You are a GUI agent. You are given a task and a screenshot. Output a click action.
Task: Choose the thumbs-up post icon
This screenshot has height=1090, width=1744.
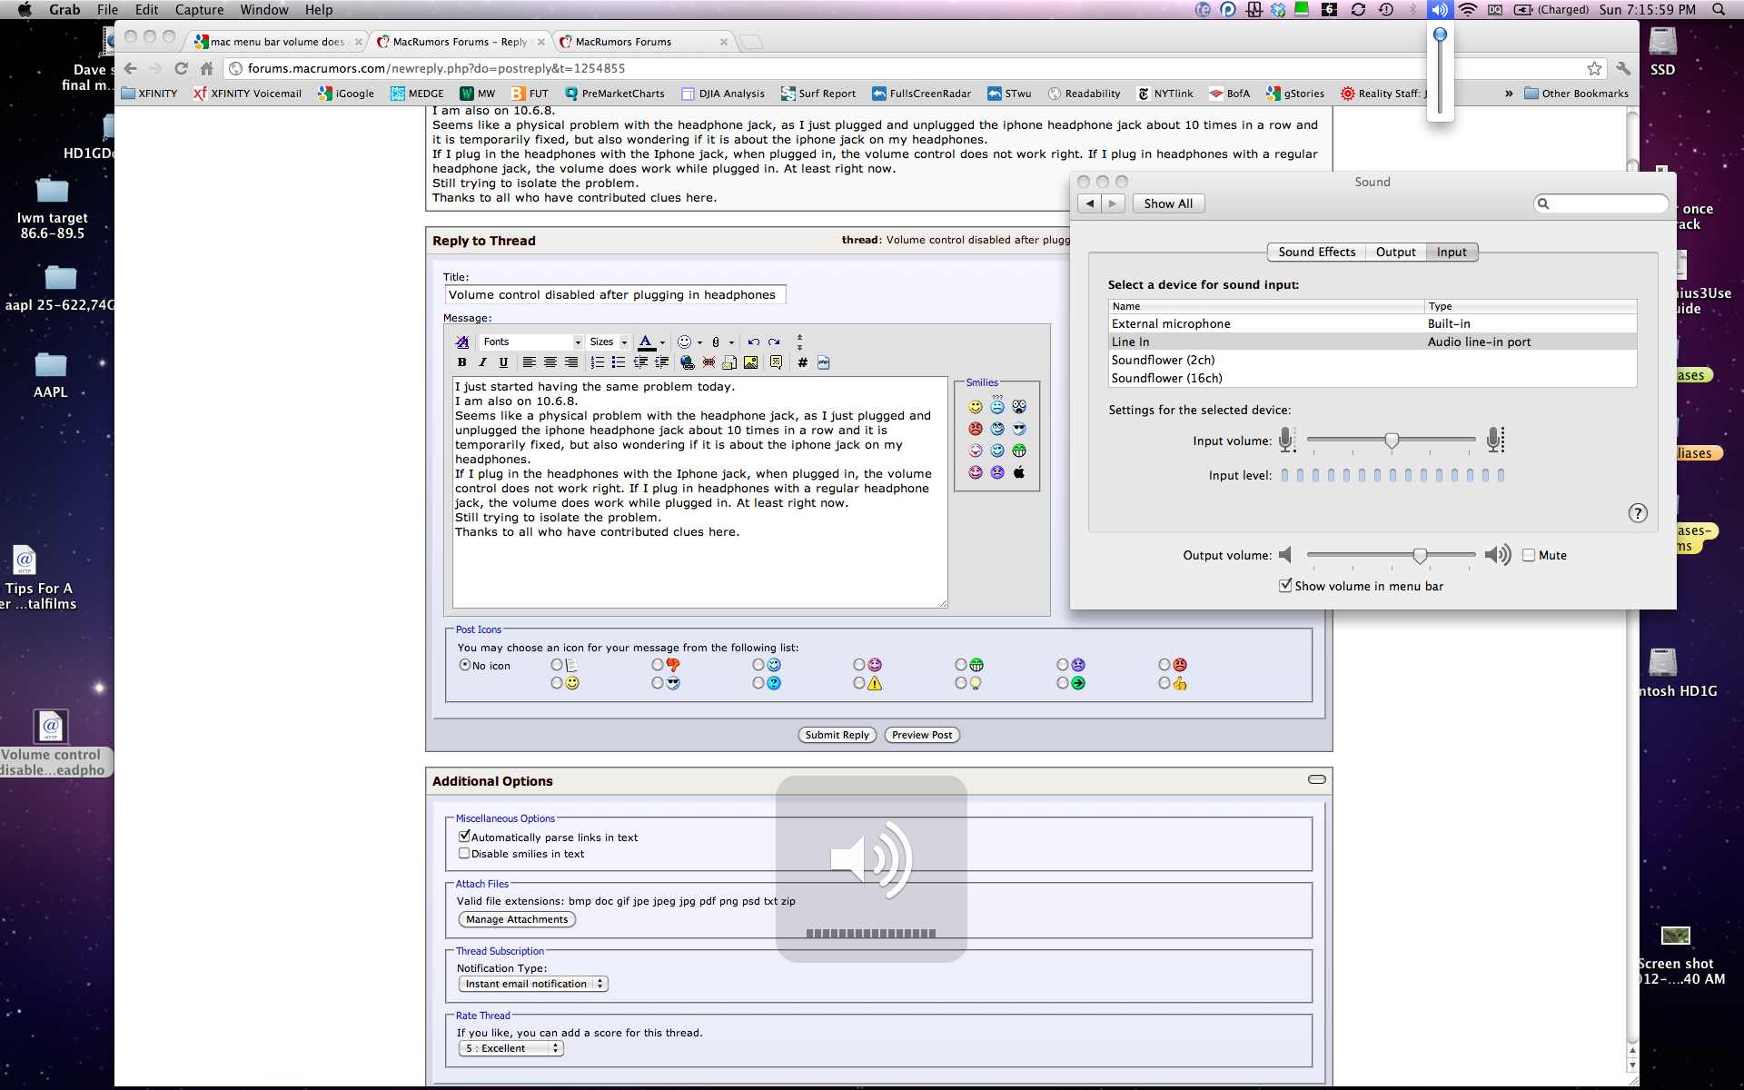point(1164,683)
